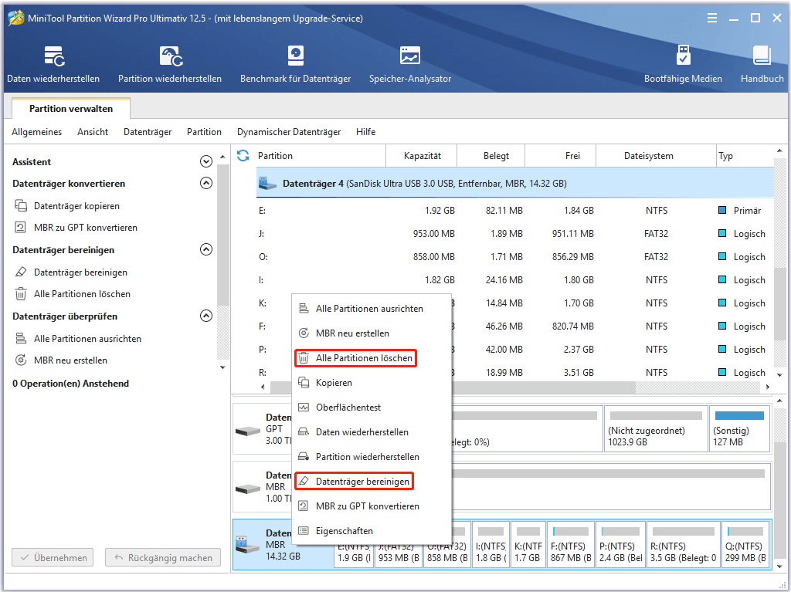
Task: Open Bootfähige Medien creator
Action: (683, 64)
